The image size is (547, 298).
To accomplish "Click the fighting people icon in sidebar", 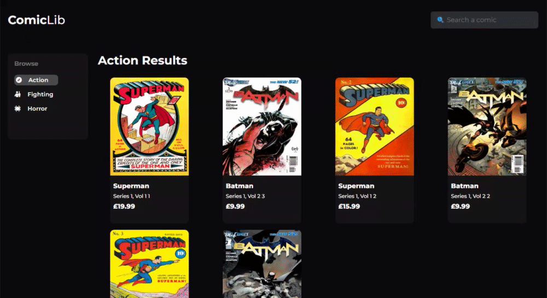I will tap(18, 94).
